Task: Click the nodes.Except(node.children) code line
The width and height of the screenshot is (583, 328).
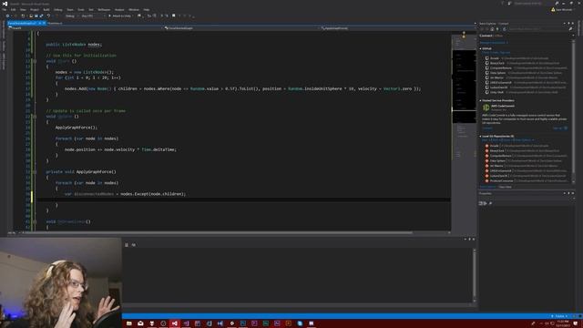Action: (x=125, y=194)
